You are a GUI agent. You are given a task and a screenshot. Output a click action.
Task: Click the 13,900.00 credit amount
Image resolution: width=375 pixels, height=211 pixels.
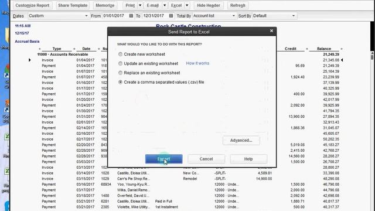[x=296, y=117]
